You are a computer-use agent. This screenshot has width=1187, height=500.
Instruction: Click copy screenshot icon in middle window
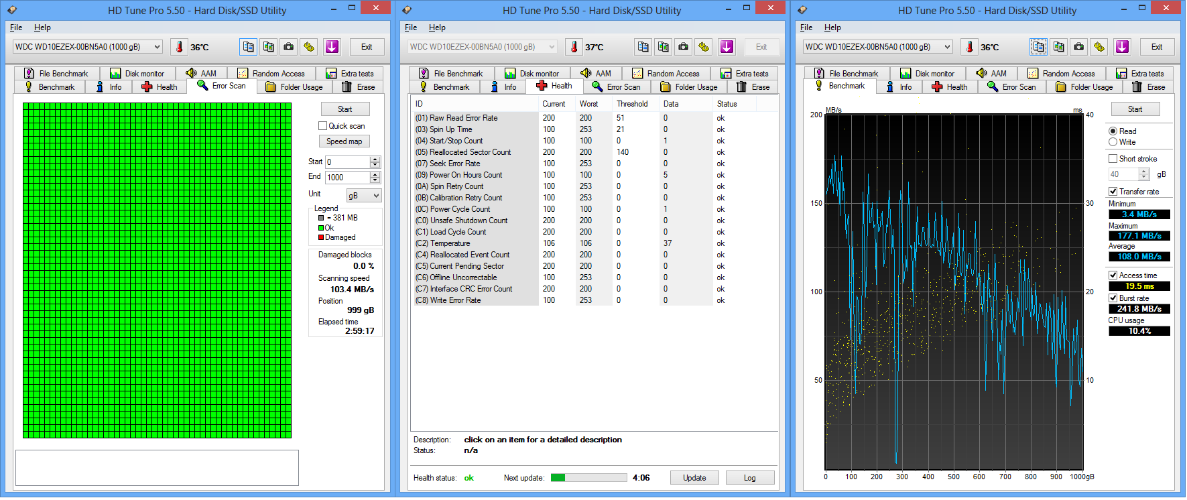(664, 47)
